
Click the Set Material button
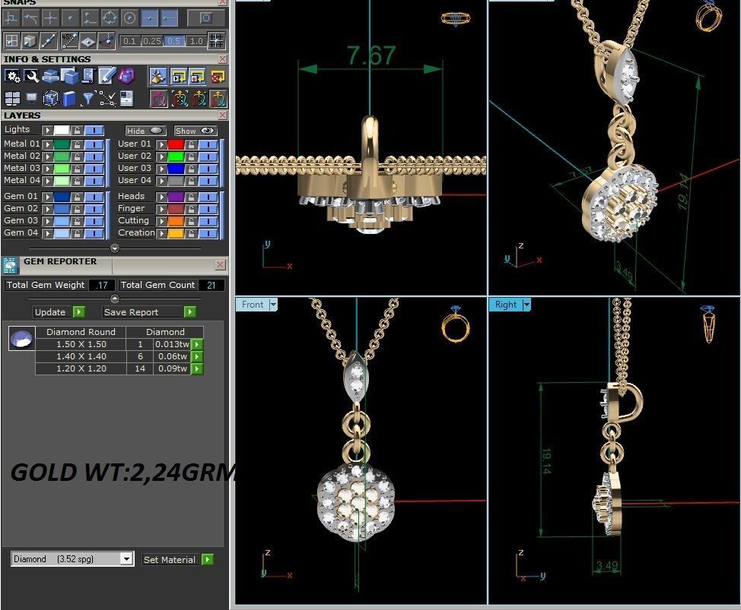(x=178, y=560)
